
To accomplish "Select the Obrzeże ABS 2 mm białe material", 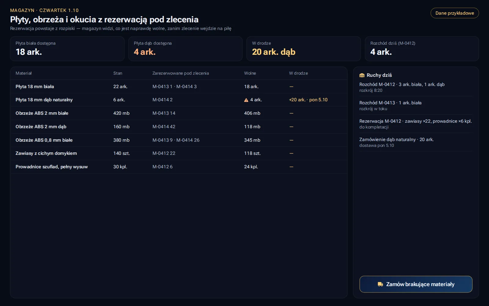I will point(42,113).
